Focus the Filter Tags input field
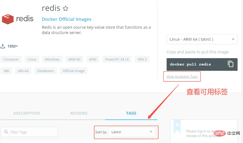 (29, 132)
